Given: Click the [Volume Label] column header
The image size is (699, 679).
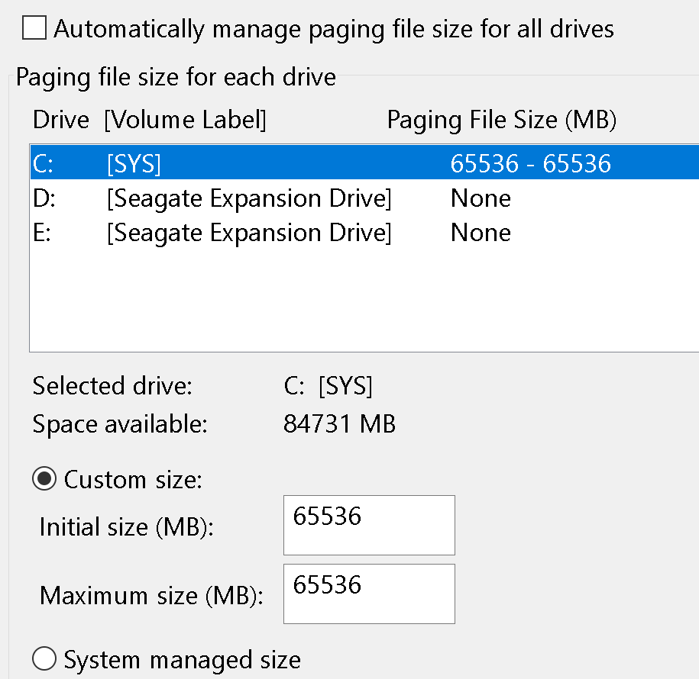Looking at the screenshot, I should (185, 121).
